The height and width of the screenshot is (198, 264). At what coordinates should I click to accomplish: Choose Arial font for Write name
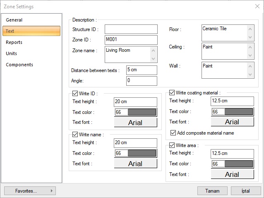coord(135,164)
